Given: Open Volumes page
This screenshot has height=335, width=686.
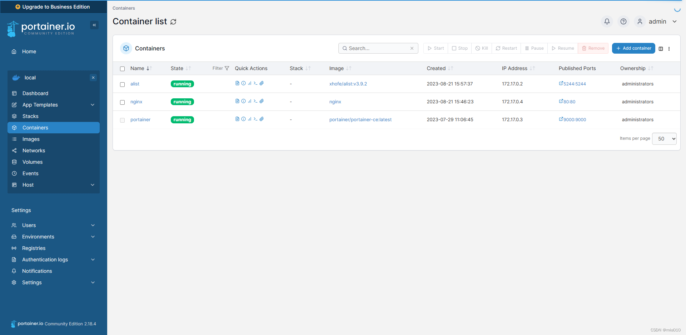Looking at the screenshot, I should pos(54,162).
